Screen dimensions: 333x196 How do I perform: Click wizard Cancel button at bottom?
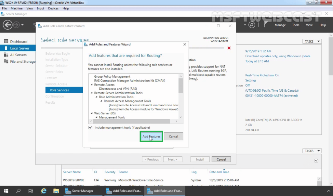tap(221, 159)
